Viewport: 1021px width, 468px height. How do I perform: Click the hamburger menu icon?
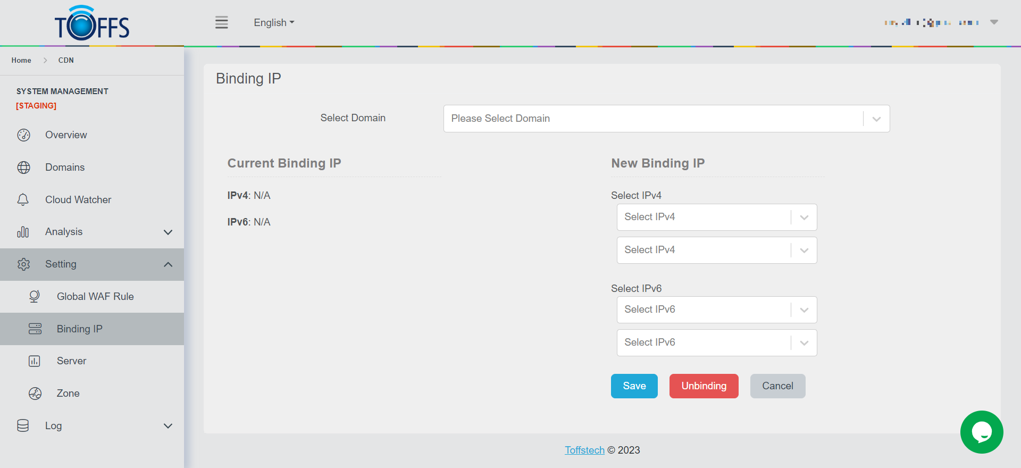pyautogui.click(x=221, y=22)
